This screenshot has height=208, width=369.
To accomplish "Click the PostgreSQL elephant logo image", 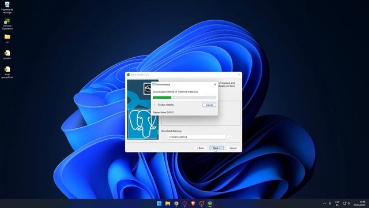I will [x=143, y=124].
